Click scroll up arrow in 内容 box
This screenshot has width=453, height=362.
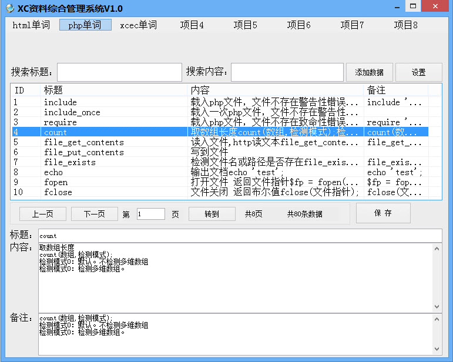[x=437, y=249]
